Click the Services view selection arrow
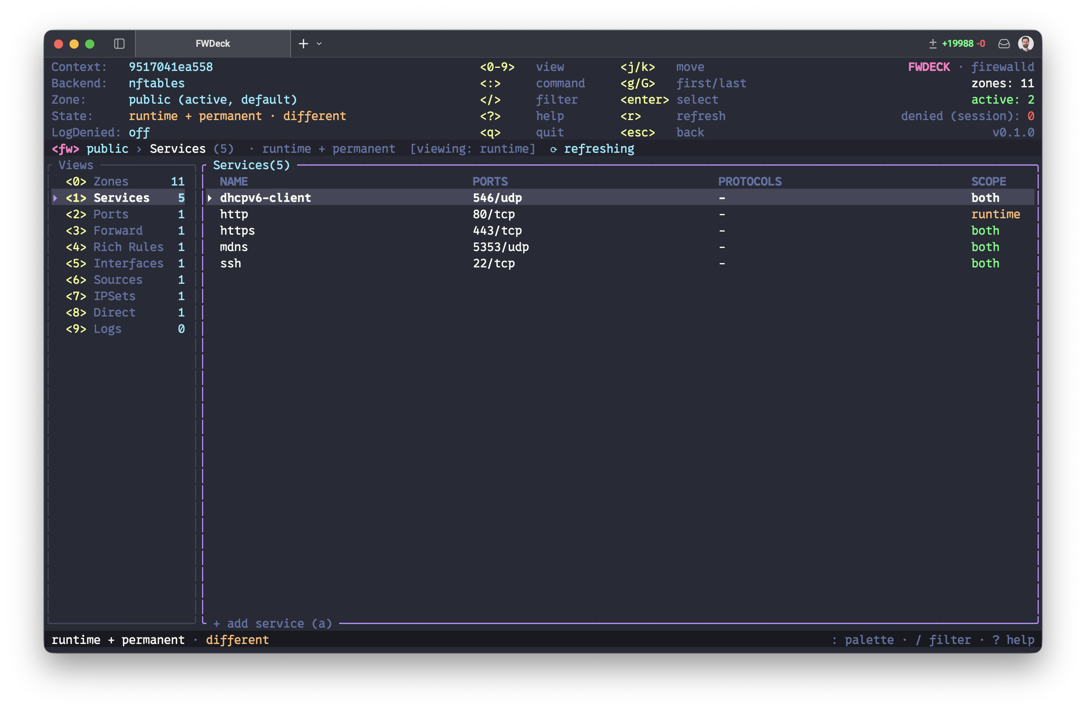Screen dimensions: 1086x711 click(55, 198)
